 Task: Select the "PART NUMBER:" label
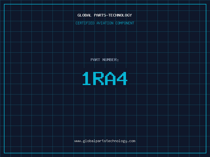pyautogui.click(x=105, y=60)
